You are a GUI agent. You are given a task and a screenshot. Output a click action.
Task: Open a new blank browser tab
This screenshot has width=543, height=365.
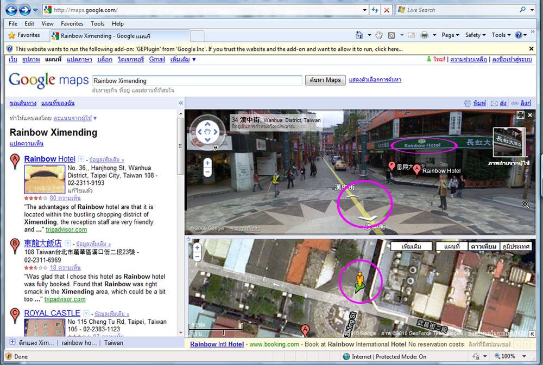coord(197,36)
